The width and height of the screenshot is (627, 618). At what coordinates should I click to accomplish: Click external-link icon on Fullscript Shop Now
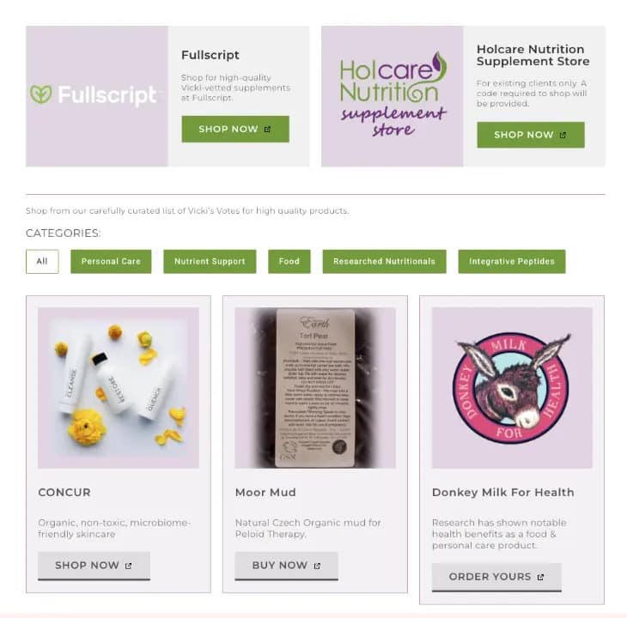pos(267,129)
